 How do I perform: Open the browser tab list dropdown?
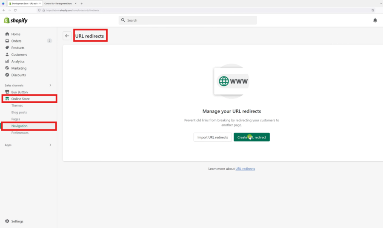pos(380,4)
